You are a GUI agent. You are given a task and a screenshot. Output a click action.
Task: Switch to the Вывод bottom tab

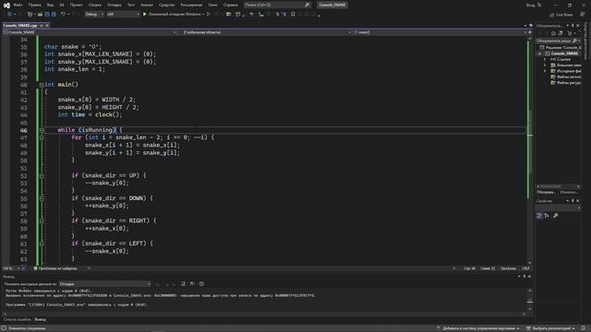tap(40, 320)
